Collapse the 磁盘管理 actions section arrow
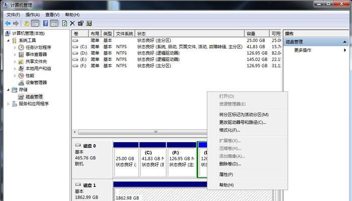352x201 pixels. coord(344,42)
